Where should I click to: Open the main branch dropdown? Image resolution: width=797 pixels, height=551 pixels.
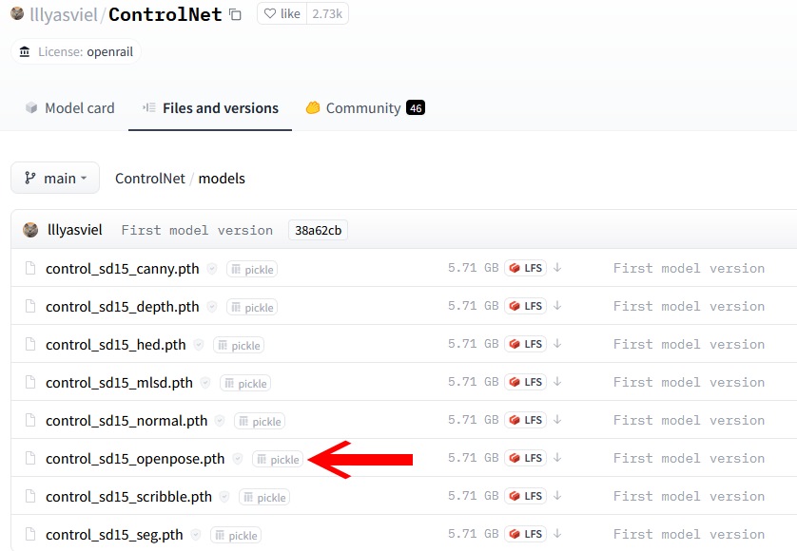(55, 178)
